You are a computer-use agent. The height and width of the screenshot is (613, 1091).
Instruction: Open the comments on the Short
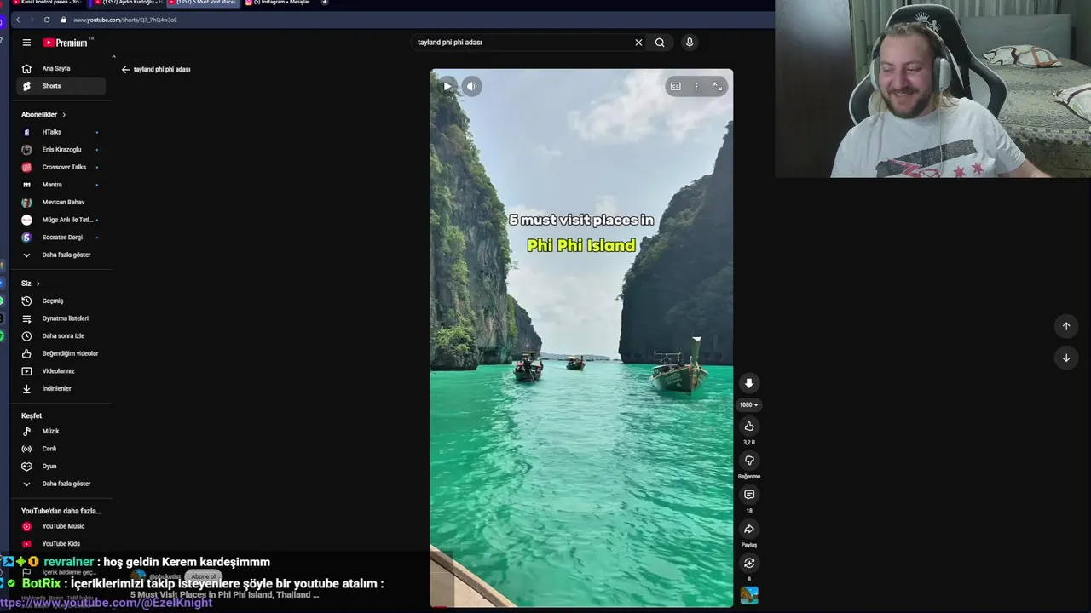[x=749, y=495]
